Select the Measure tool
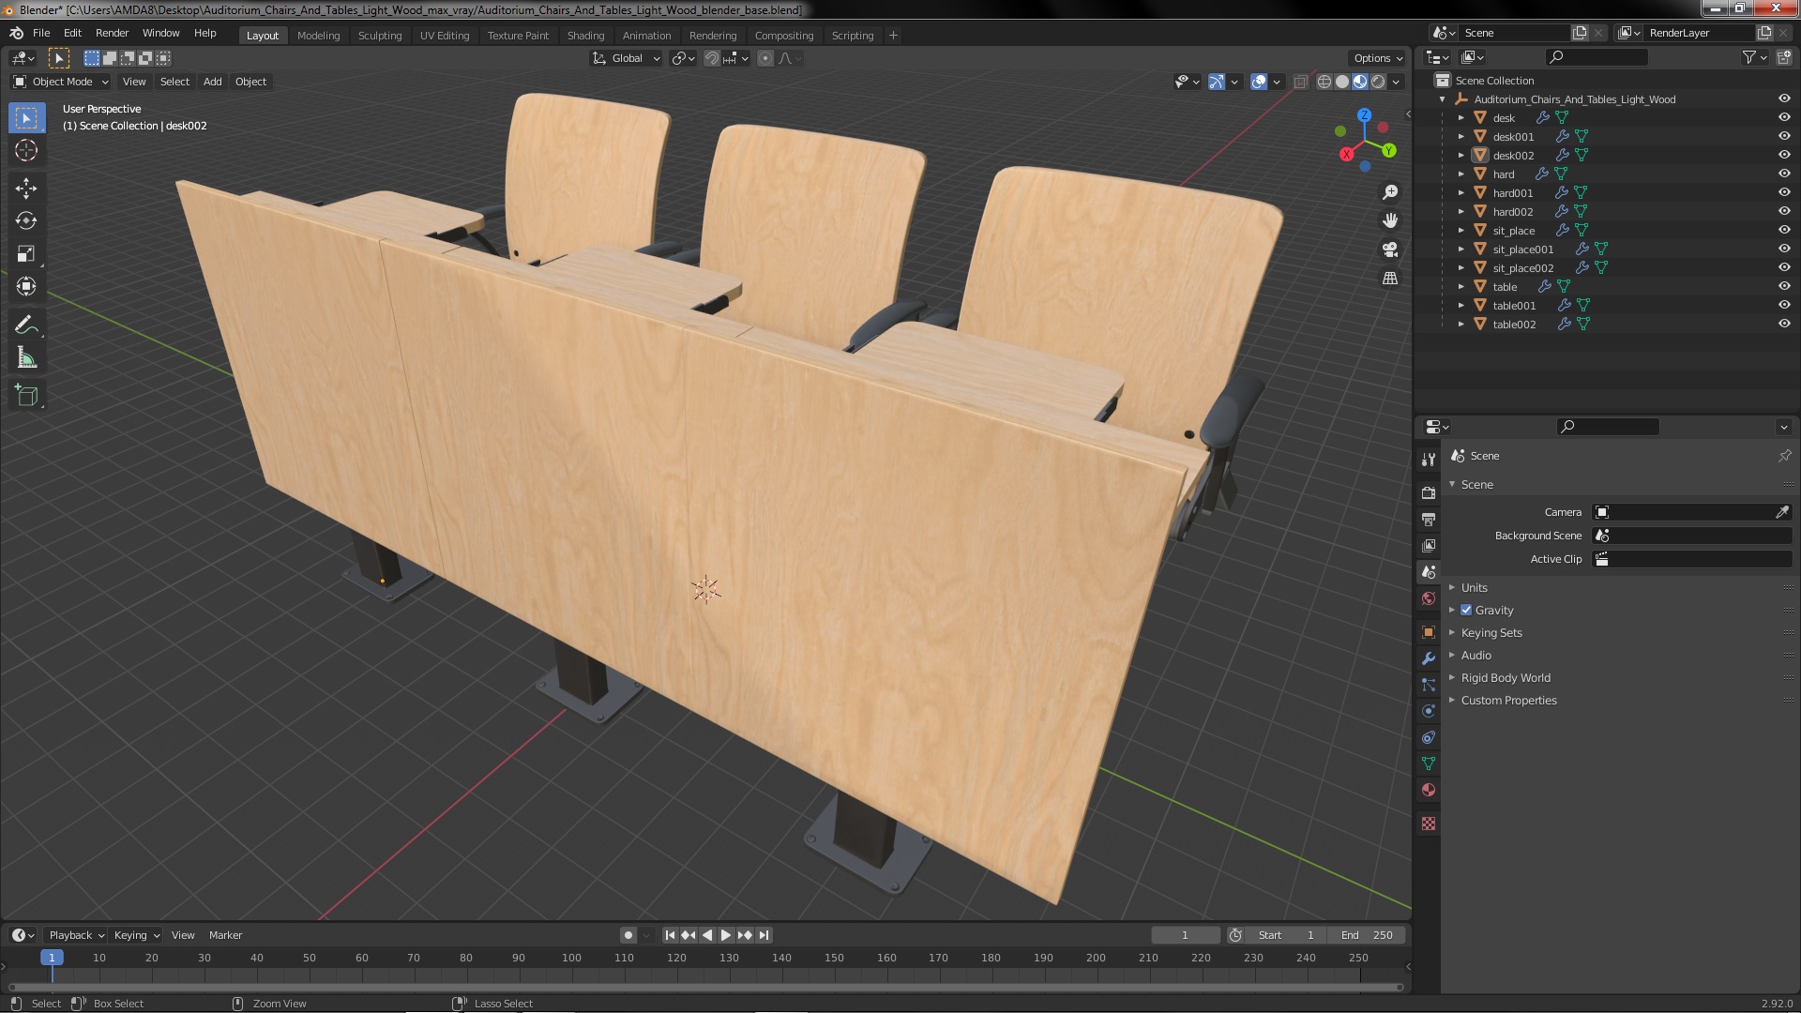 (26, 358)
